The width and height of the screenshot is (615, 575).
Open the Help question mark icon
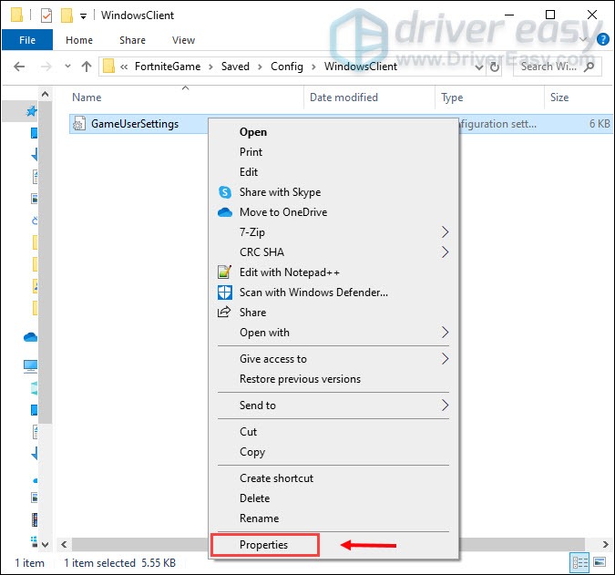tap(602, 39)
